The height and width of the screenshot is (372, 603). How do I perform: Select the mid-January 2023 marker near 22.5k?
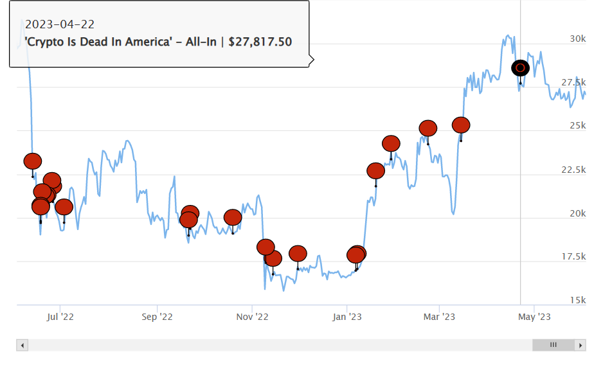pos(375,171)
